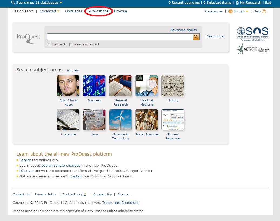Click the ProQuest logo

click(x=28, y=38)
